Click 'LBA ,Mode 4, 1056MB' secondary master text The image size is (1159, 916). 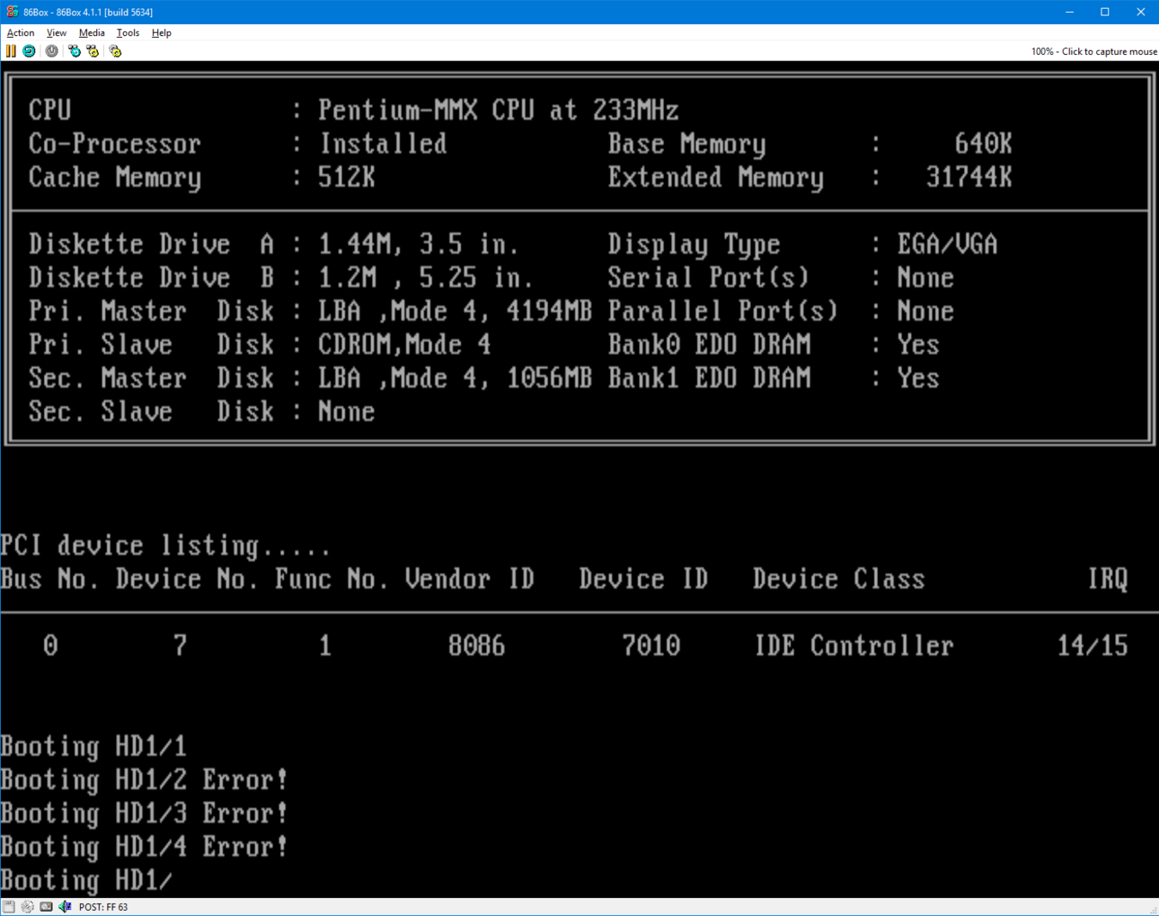455,378
